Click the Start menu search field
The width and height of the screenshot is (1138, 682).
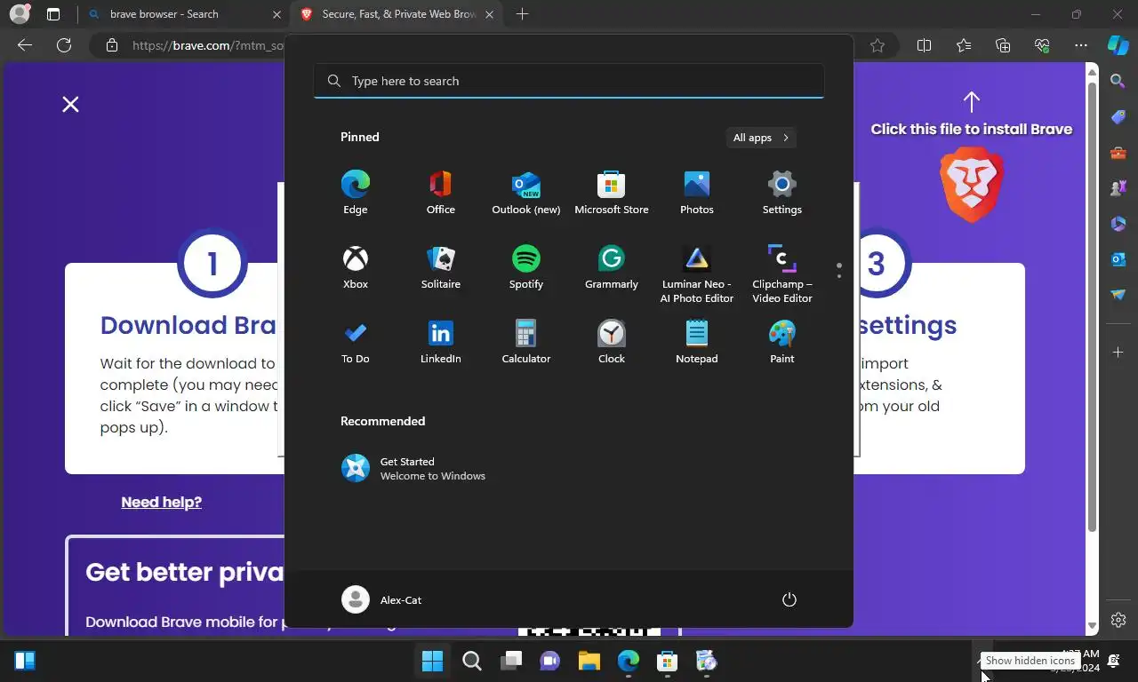point(569,81)
